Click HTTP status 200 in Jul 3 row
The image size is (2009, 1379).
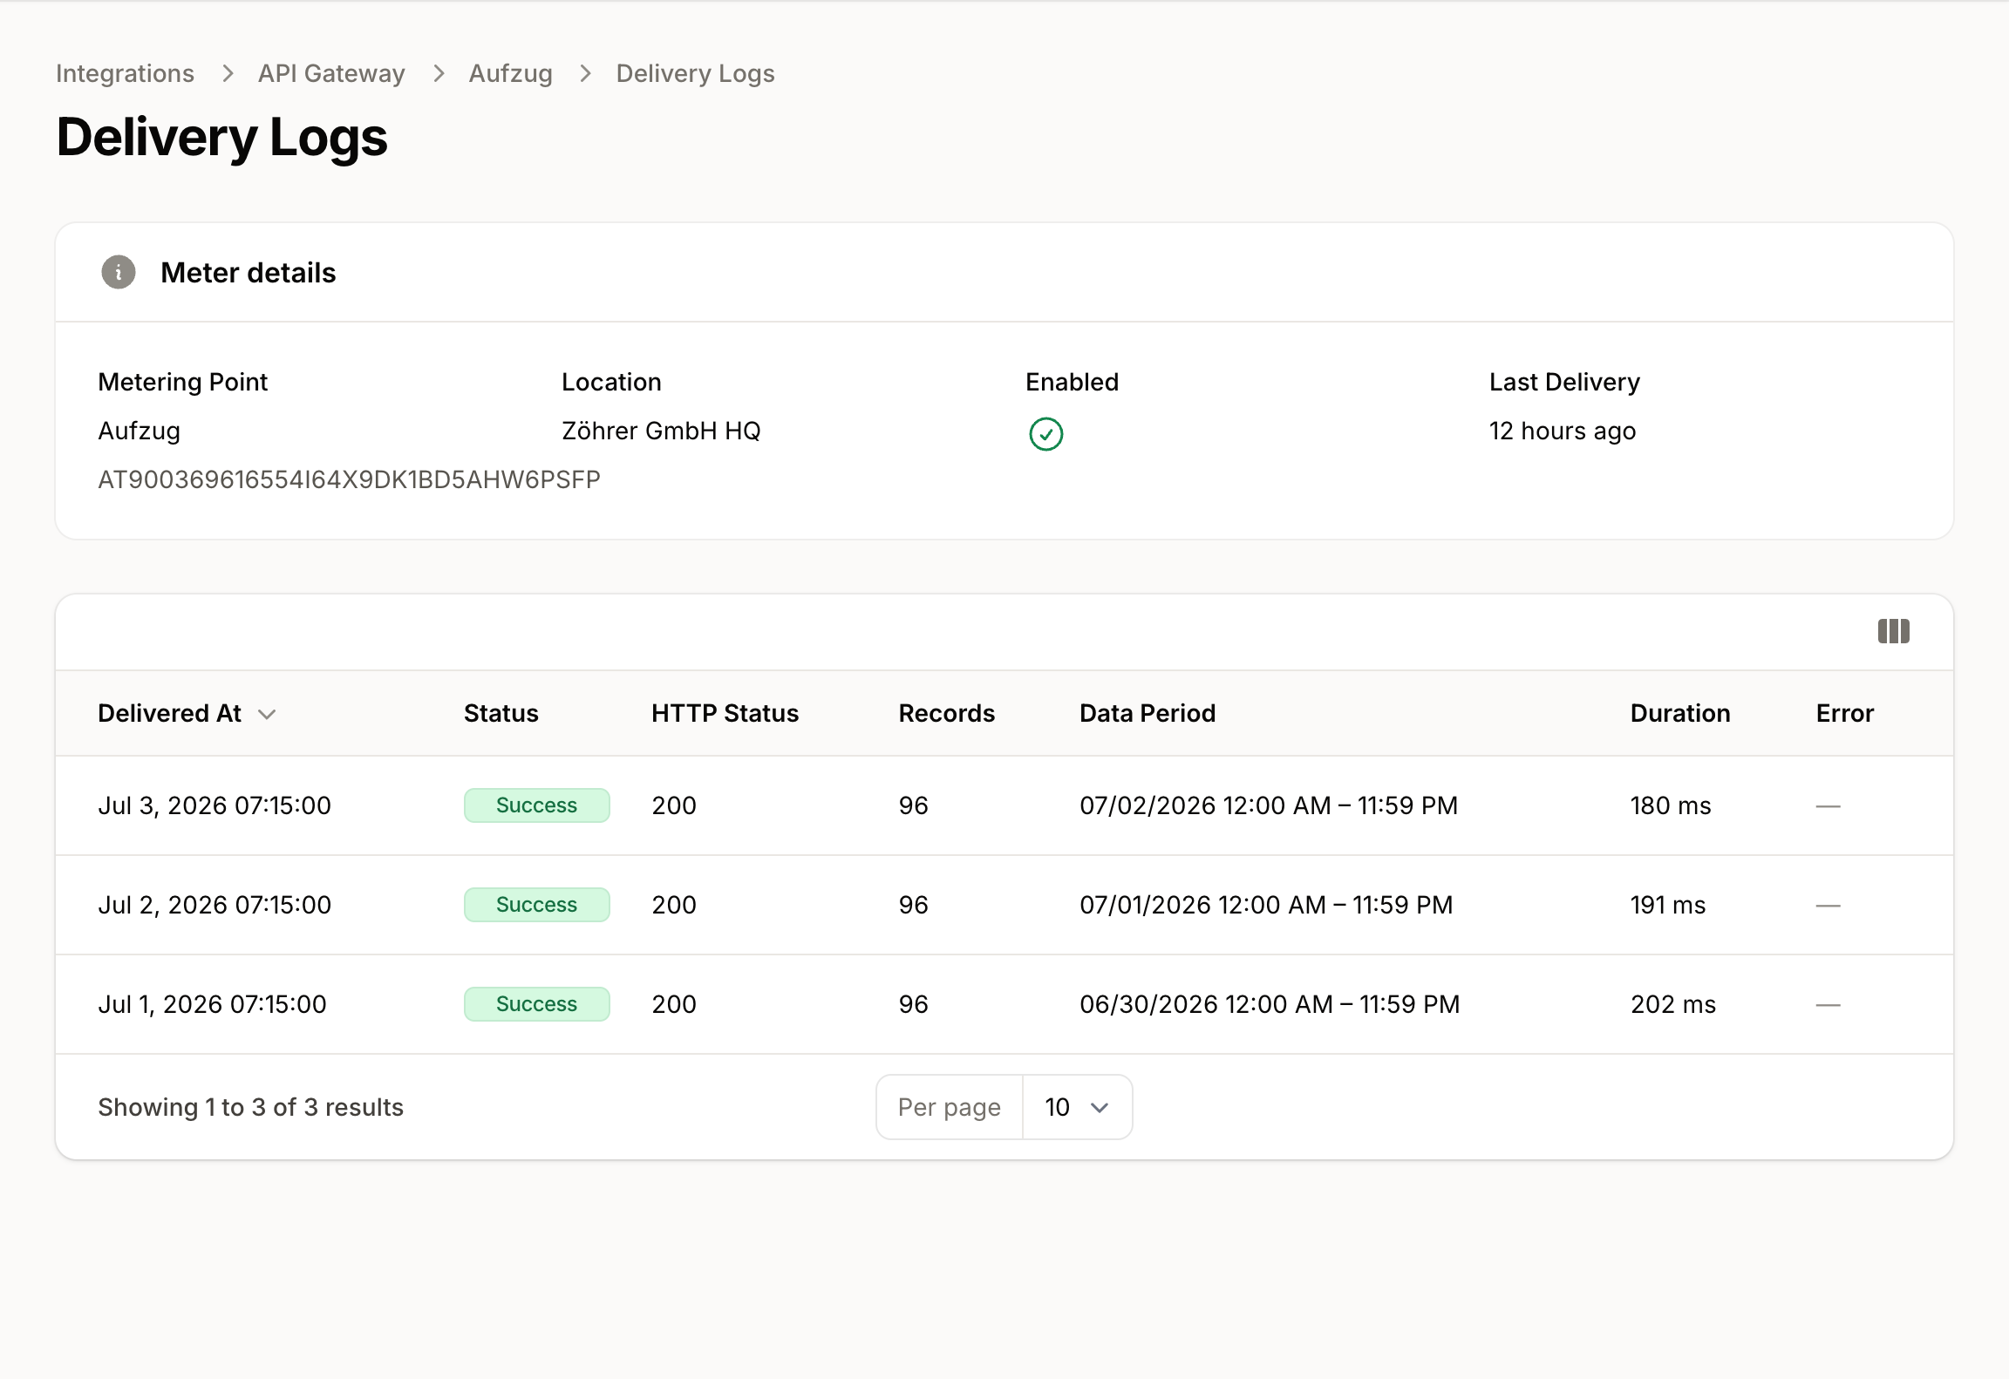tap(674, 805)
